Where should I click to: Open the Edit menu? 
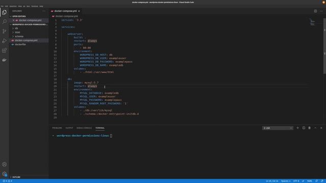pyautogui.click(x=7, y=6)
